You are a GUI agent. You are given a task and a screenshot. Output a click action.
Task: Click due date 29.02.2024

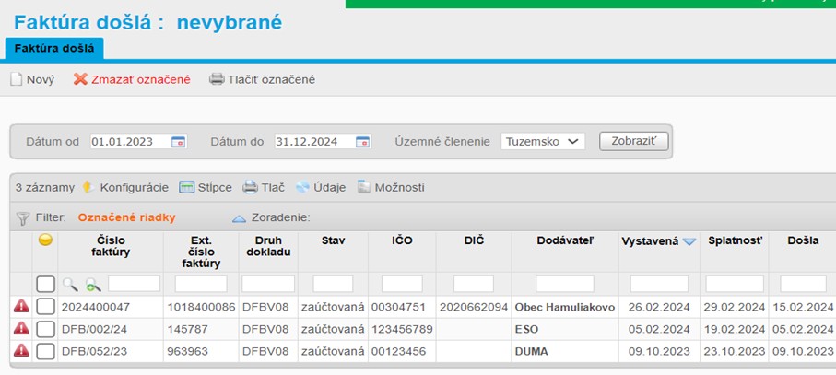click(735, 307)
